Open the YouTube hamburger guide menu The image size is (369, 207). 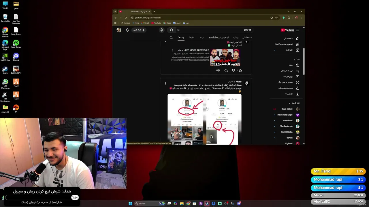click(x=298, y=30)
